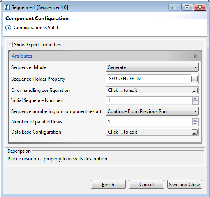This screenshot has height=197, width=210.
Task: Maximize the Sequencer1 dialog window
Action: point(187,7)
